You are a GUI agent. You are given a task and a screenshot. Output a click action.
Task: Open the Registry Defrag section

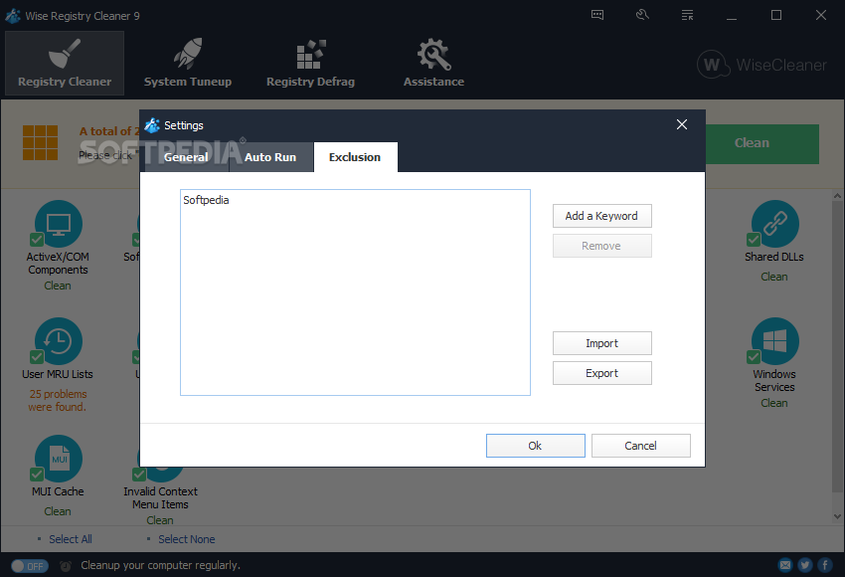coord(310,63)
